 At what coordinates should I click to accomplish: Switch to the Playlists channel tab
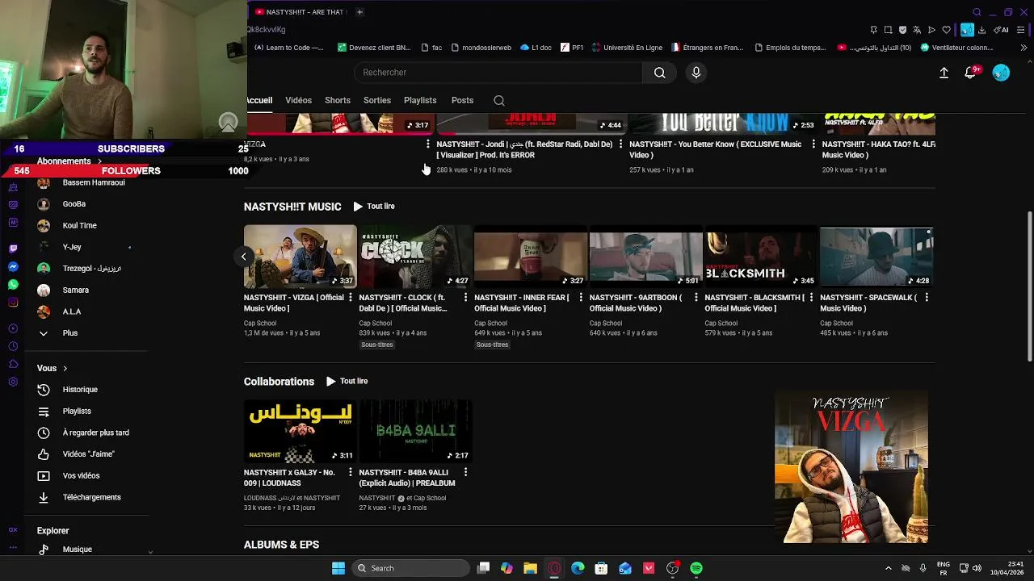pyautogui.click(x=420, y=100)
